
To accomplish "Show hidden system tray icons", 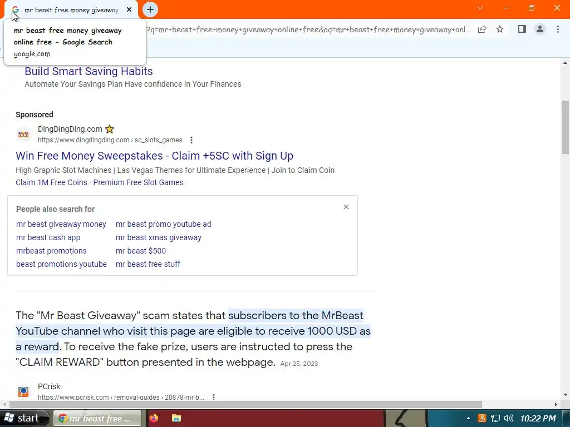I will pyautogui.click(x=468, y=418).
